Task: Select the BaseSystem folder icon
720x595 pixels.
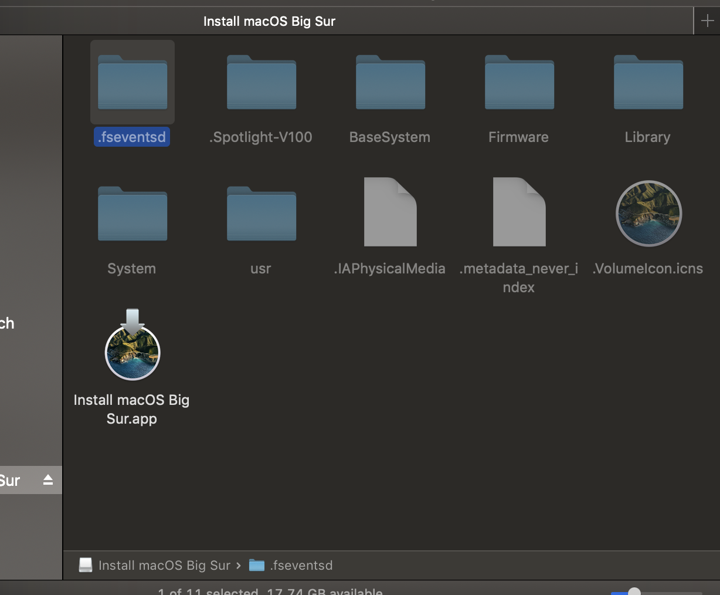Action: [390, 82]
